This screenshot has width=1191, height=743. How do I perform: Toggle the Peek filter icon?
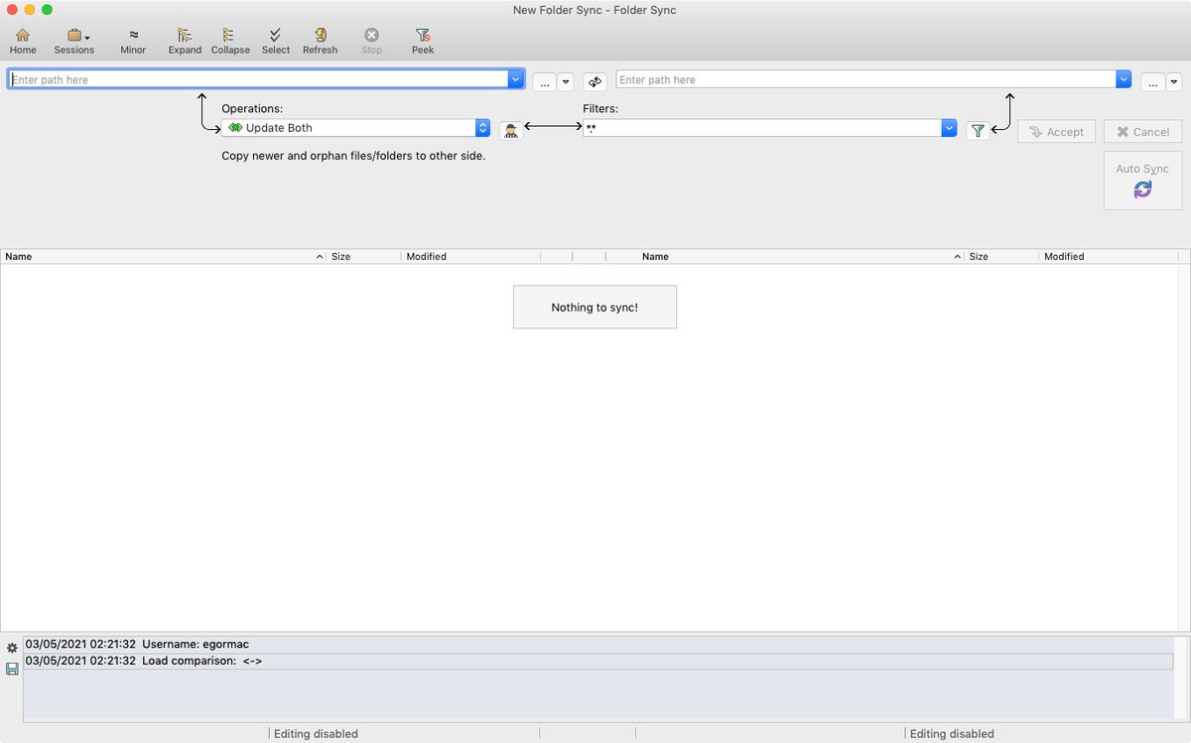(x=423, y=41)
